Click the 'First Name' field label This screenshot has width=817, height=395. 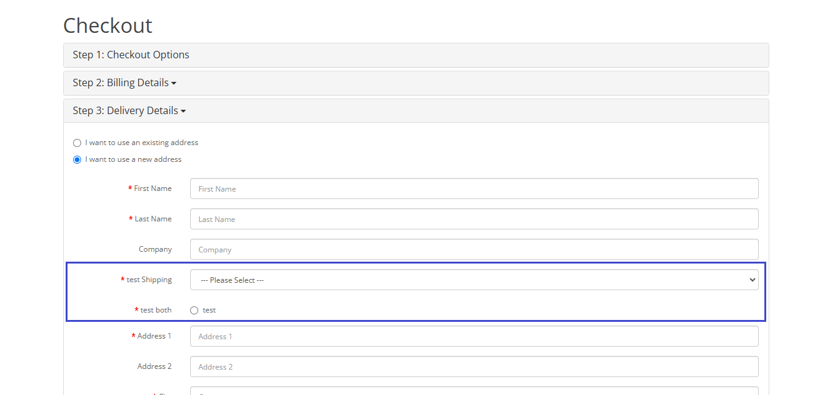[152, 189]
